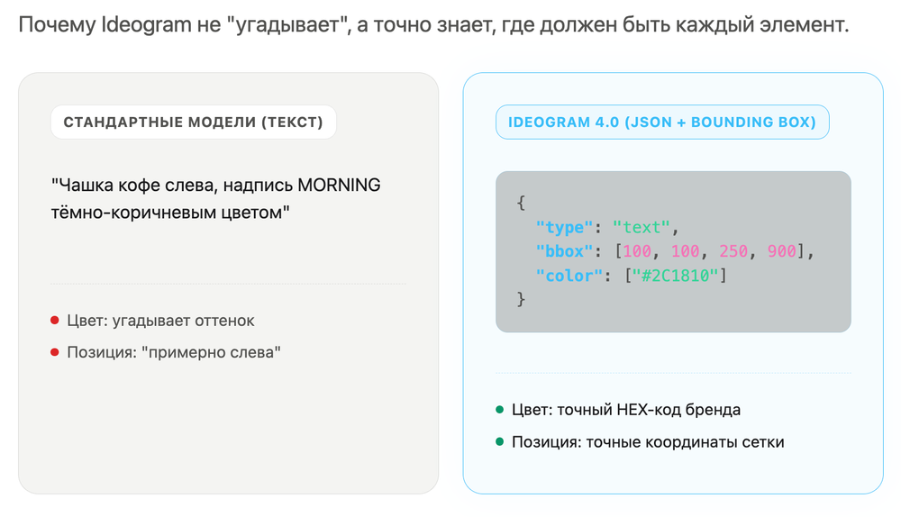The image size is (901, 517).
Task: Click the closing brace of the JSON code
Action: [521, 299]
